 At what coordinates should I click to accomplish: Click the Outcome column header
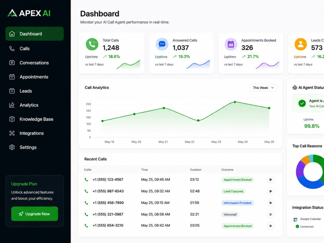tap(227, 170)
